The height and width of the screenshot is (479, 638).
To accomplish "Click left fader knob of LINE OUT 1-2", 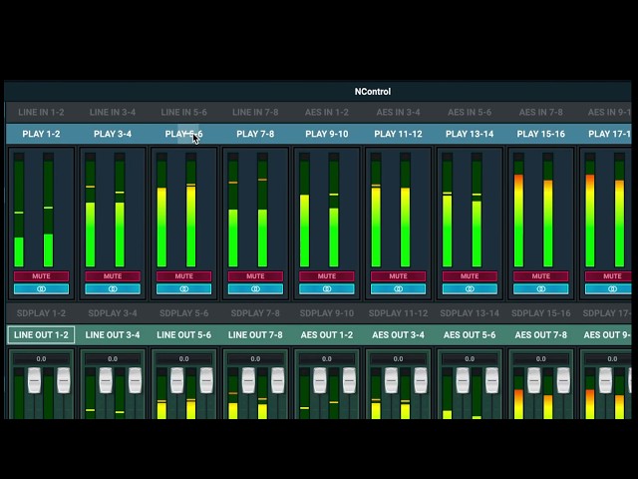I will pos(34,380).
